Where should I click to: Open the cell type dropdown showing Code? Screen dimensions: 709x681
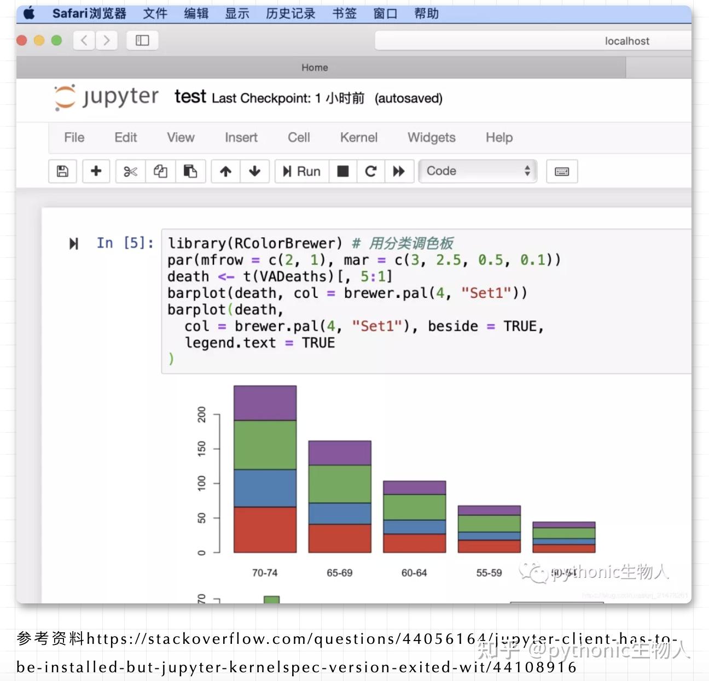[x=477, y=171]
